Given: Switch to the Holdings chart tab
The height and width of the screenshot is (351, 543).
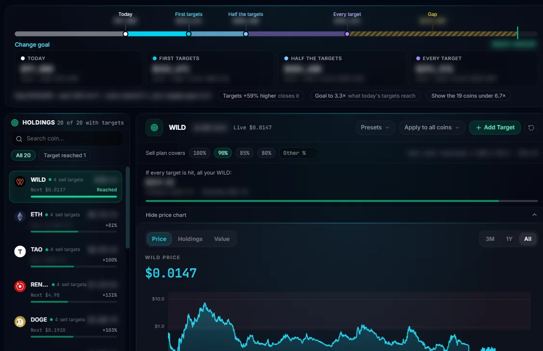Looking at the screenshot, I should click(190, 239).
